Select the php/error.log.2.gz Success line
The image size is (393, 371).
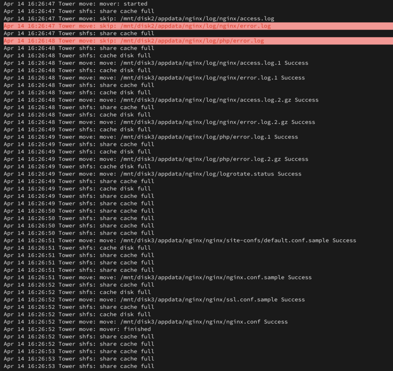(x=156, y=159)
